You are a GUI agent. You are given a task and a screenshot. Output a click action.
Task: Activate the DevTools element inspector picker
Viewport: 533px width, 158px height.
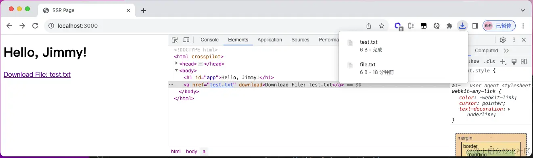click(x=175, y=40)
